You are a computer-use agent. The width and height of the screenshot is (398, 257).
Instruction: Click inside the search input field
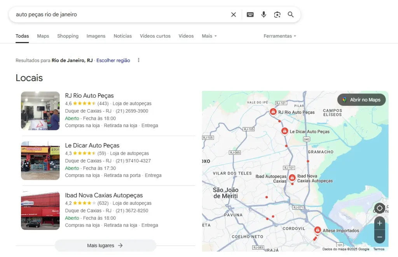tap(117, 14)
